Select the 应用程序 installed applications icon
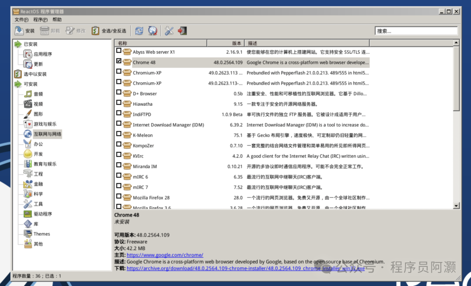This screenshot has height=286, width=471. [28, 54]
